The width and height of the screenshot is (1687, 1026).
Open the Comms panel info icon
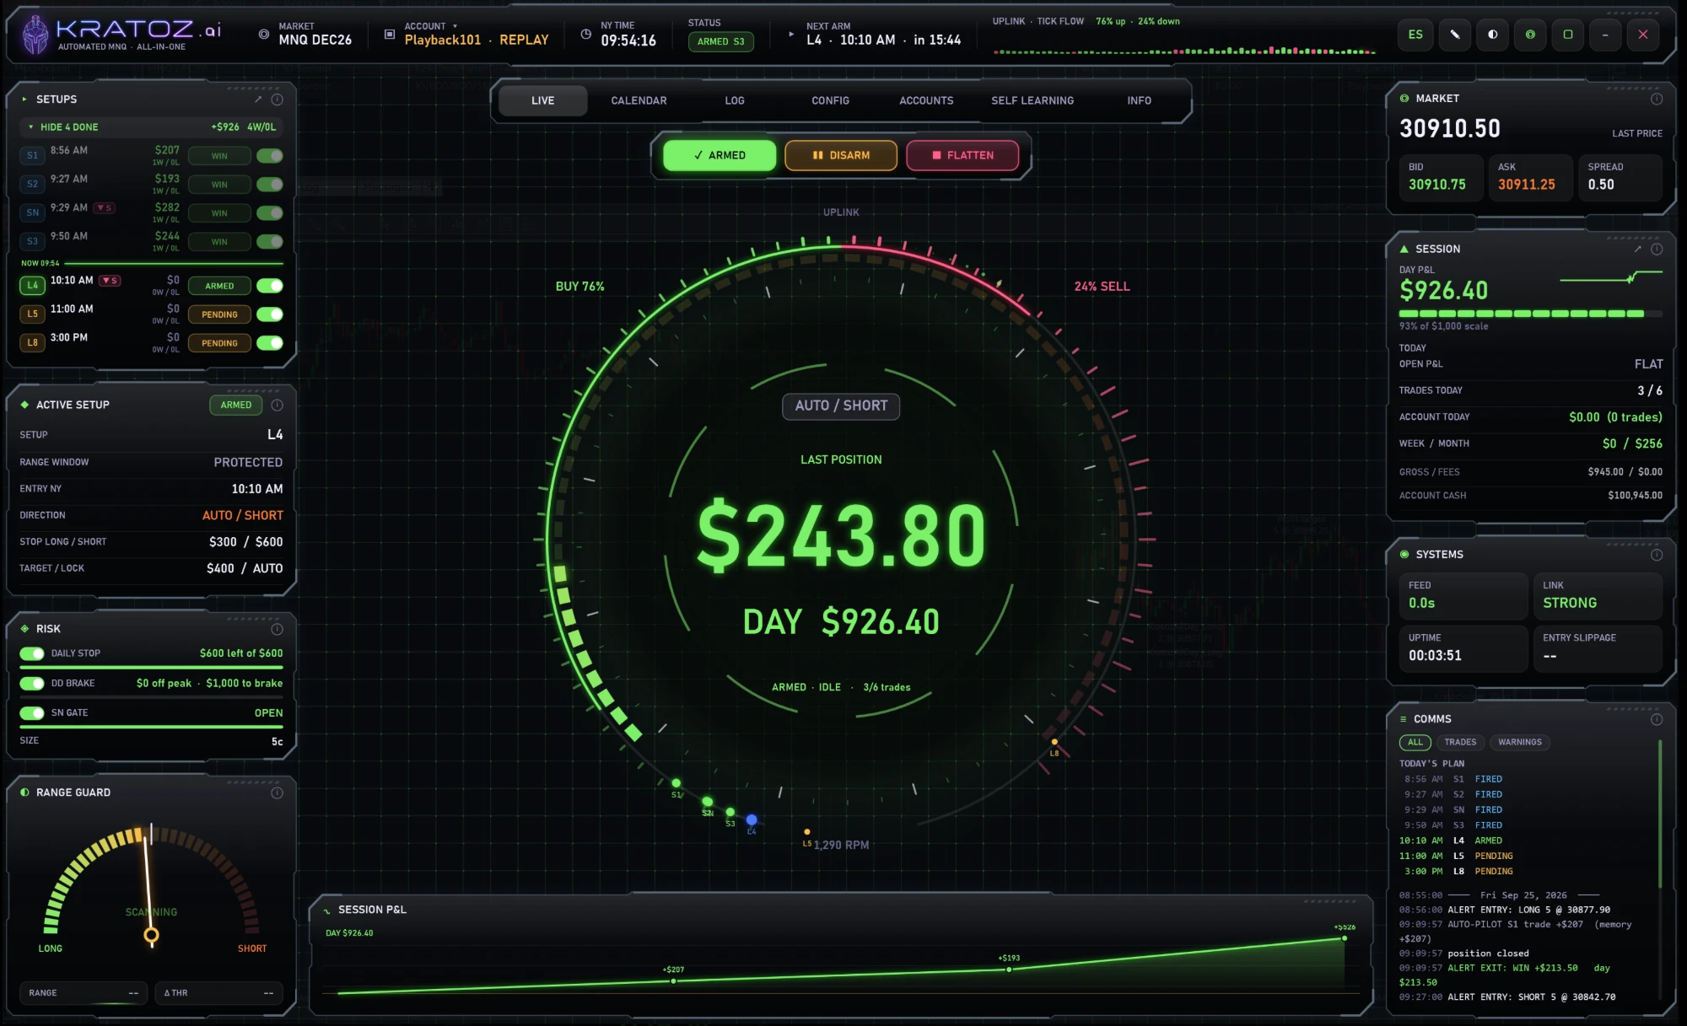(x=1657, y=719)
